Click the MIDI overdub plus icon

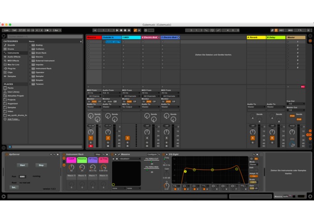click(129, 30)
